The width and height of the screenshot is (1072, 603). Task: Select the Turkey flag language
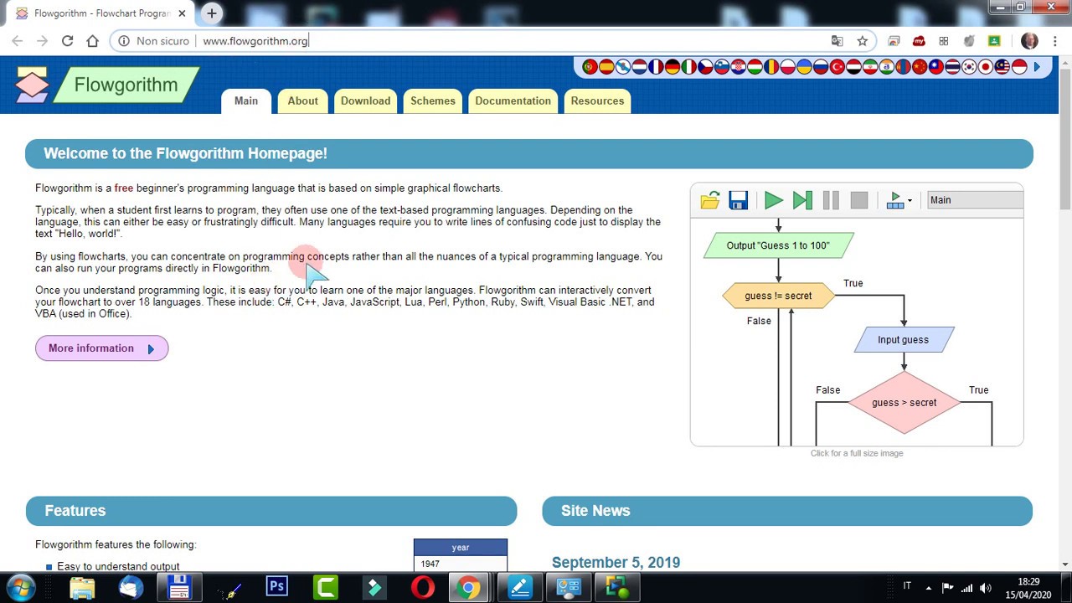[837, 67]
